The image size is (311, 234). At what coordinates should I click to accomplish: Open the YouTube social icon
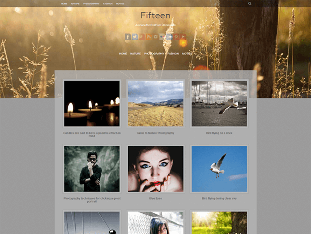[183, 36]
